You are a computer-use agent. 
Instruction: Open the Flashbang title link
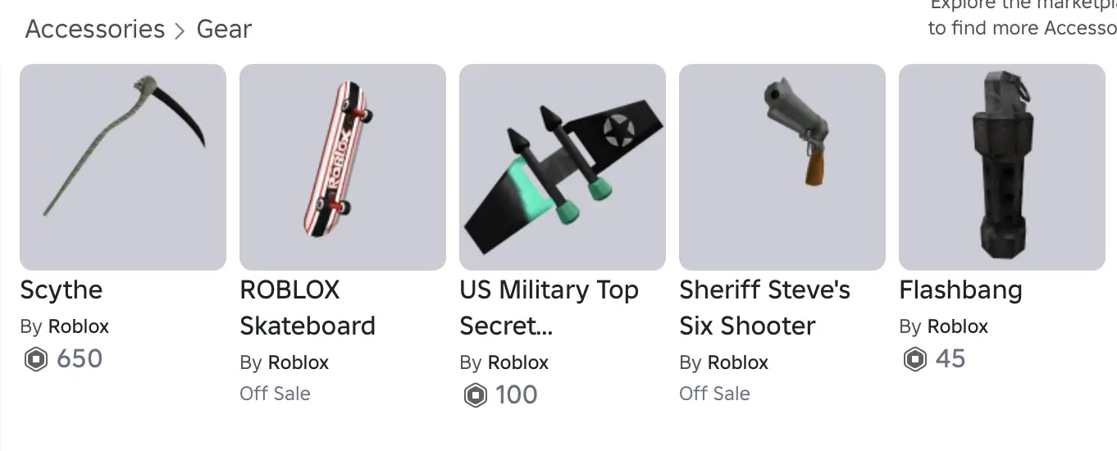pos(960,290)
